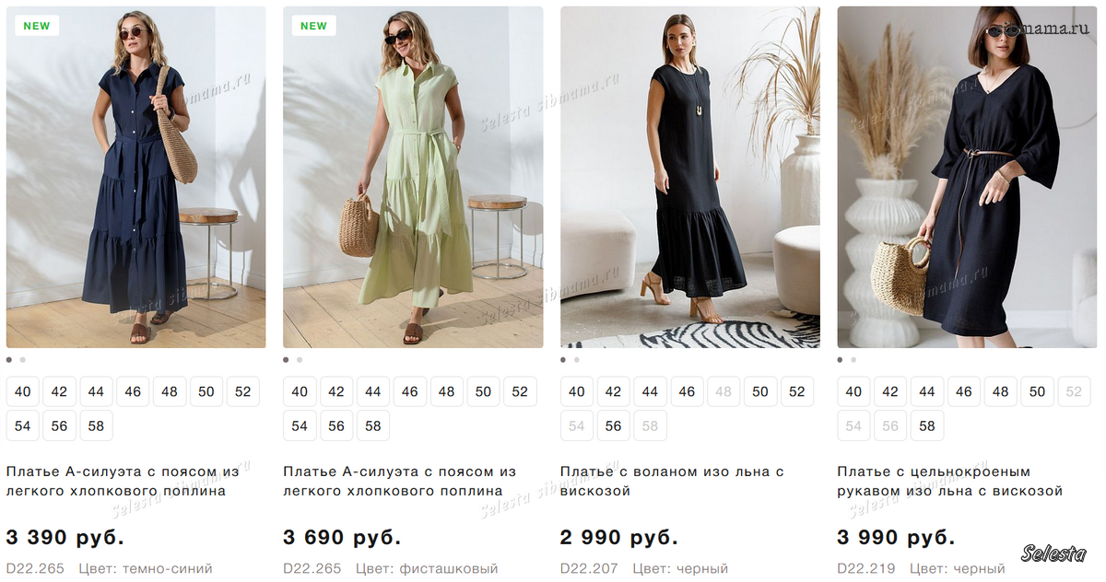Select size 40 for kimono-sleeve black dress
1106x582 pixels.
coord(853,391)
